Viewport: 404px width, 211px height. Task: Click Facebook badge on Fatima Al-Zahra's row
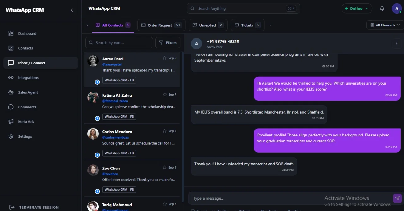[98, 118]
